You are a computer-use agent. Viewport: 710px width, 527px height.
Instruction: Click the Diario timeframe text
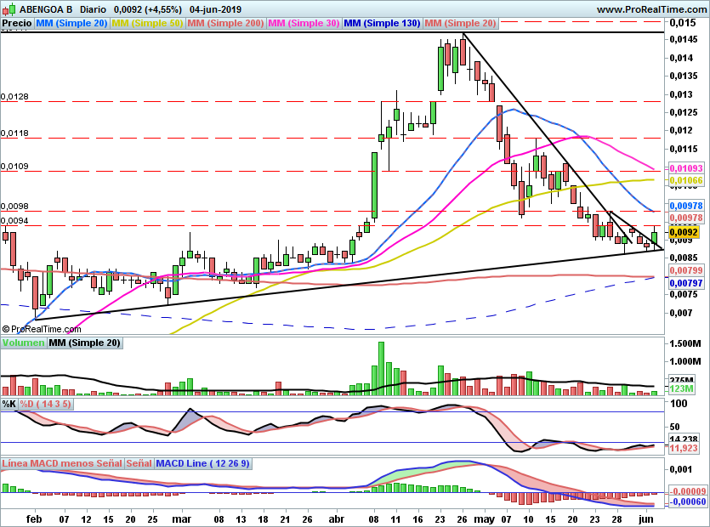click(93, 9)
